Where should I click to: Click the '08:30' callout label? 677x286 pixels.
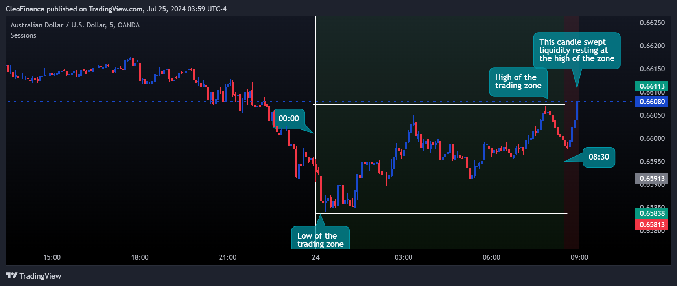coord(599,157)
